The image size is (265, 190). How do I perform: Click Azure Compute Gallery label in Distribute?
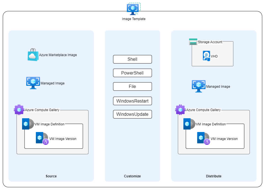(x=204, y=110)
